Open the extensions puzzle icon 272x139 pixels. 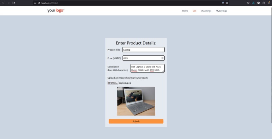(x=264, y=3)
